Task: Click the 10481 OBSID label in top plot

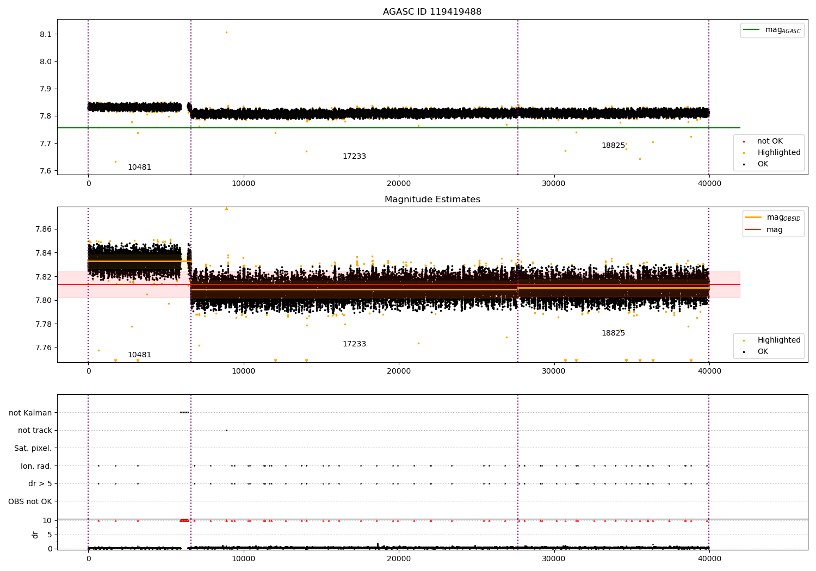Action: coord(139,167)
